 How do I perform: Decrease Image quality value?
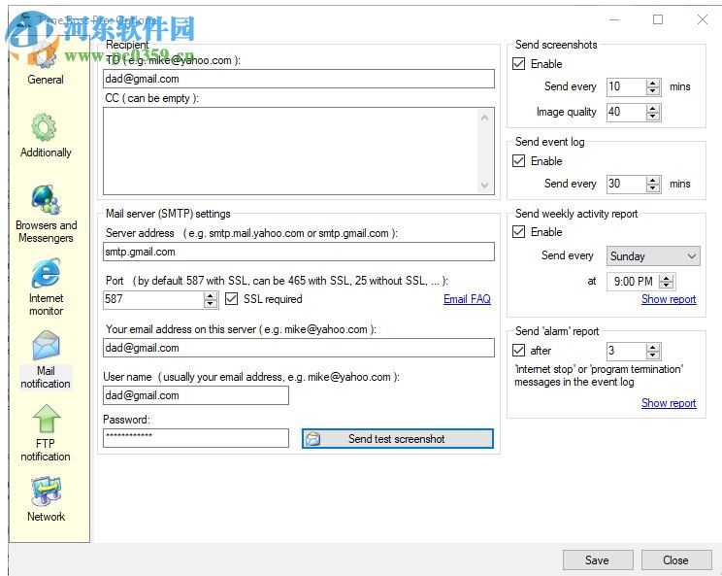tap(653, 117)
